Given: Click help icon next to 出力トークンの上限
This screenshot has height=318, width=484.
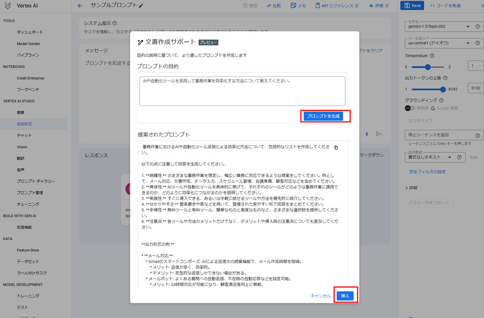Looking at the screenshot, I should [445, 78].
